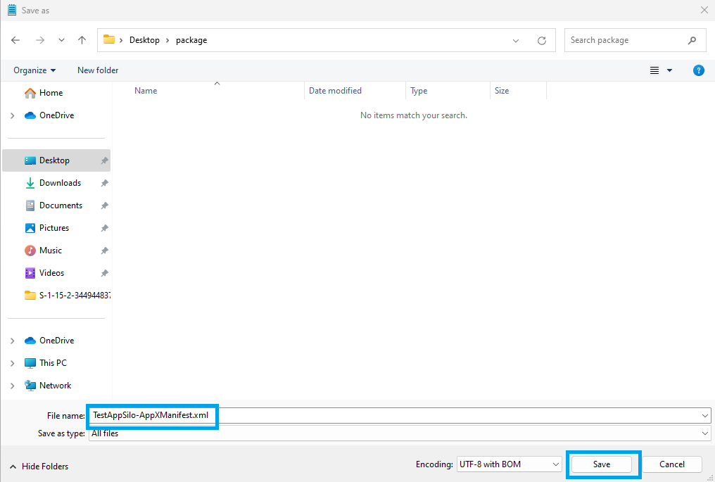Cancel the Save as dialog

click(671, 464)
